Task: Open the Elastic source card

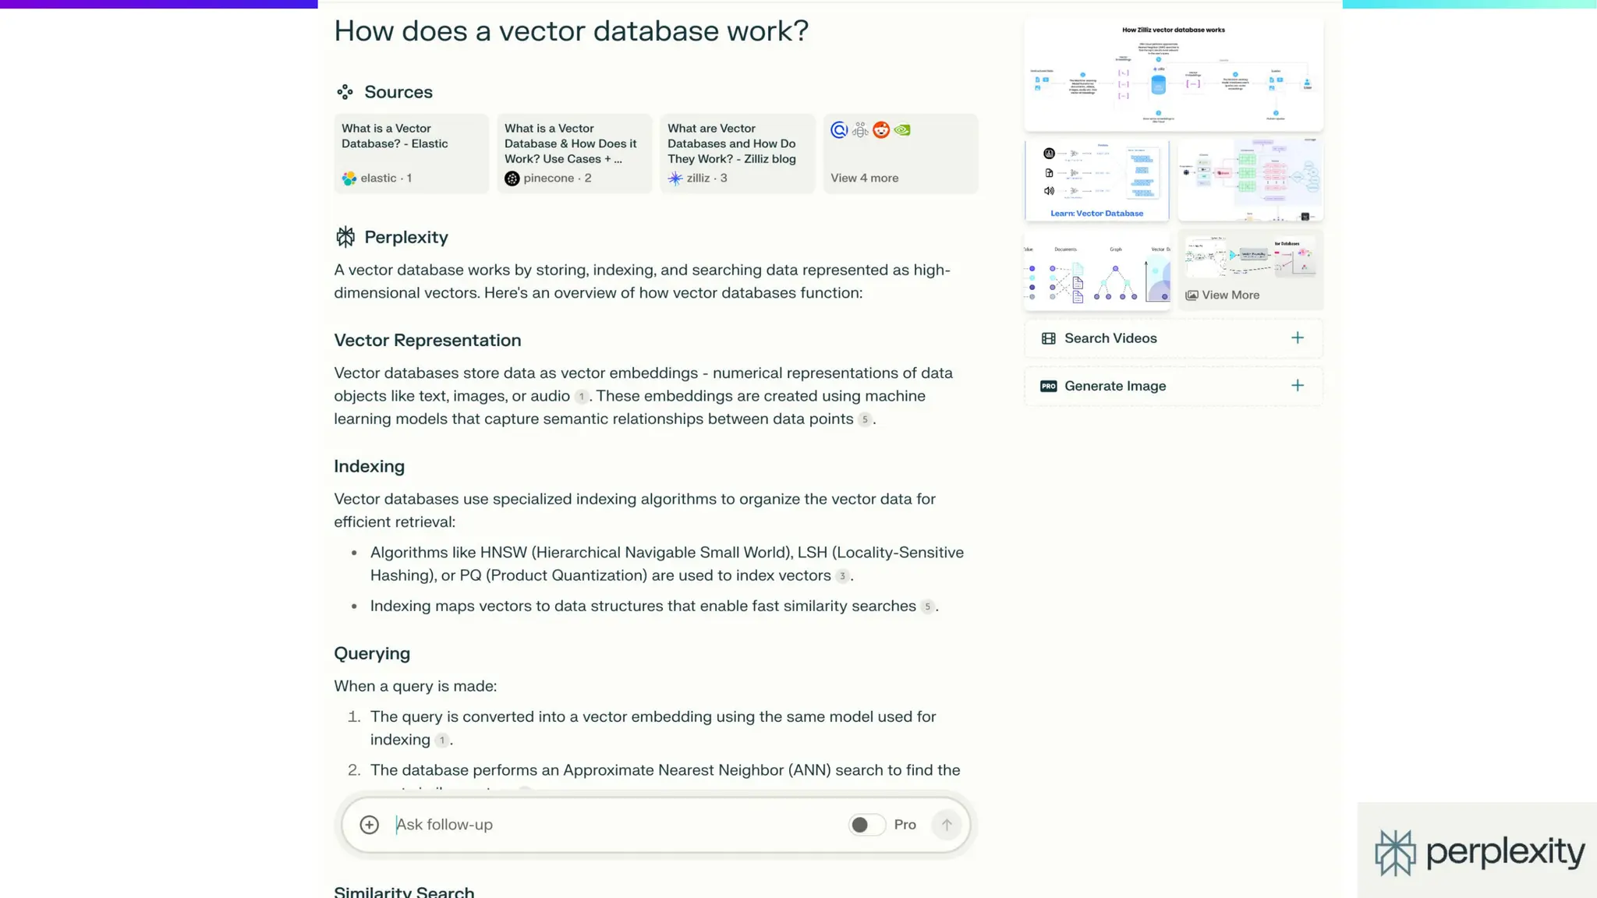Action: pyautogui.click(x=411, y=154)
